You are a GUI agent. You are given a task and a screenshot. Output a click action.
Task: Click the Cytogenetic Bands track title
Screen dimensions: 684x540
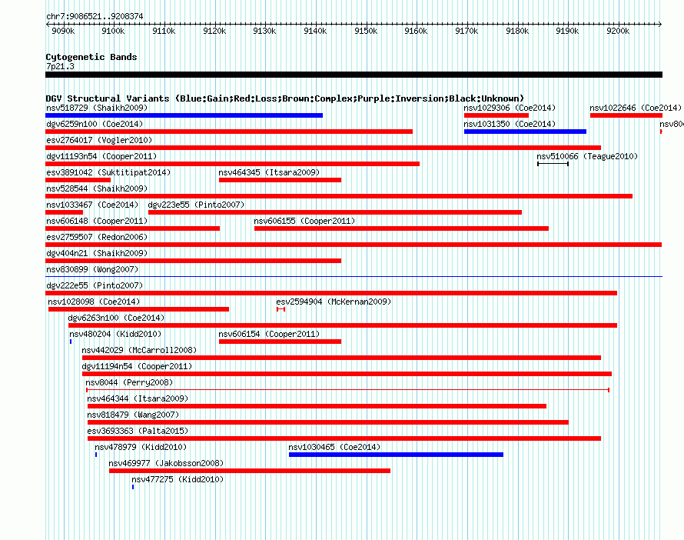click(x=91, y=57)
